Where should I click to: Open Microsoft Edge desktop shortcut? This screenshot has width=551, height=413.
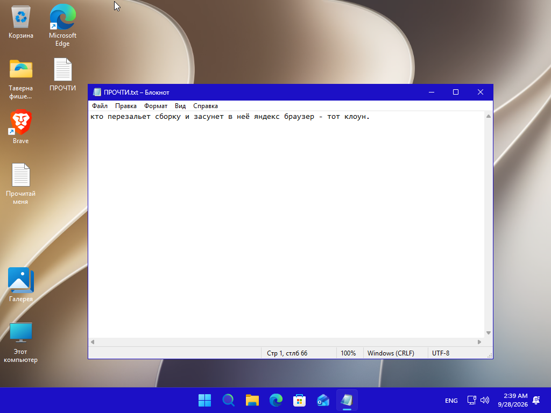[62, 25]
